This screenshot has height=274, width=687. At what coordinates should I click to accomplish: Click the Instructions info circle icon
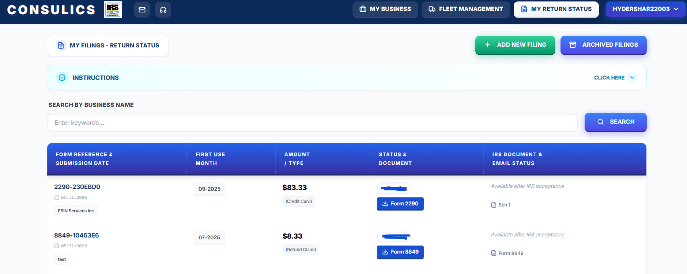pyautogui.click(x=62, y=78)
